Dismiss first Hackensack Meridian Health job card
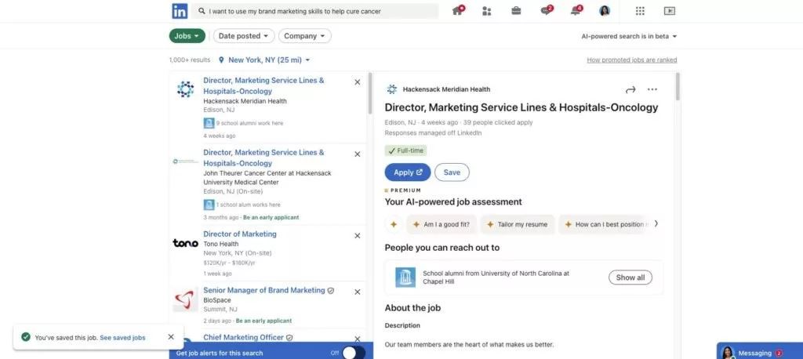This screenshot has height=359, width=803. coord(358,82)
